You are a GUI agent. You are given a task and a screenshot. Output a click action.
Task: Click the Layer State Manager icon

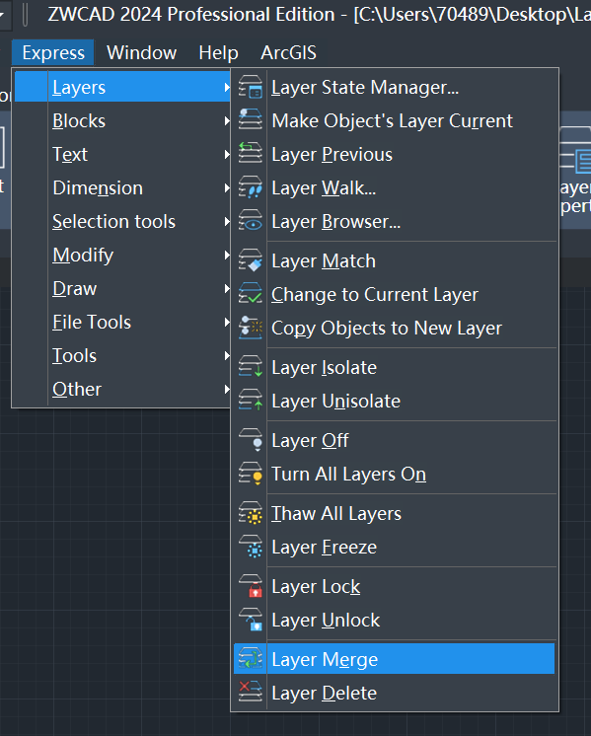click(251, 87)
